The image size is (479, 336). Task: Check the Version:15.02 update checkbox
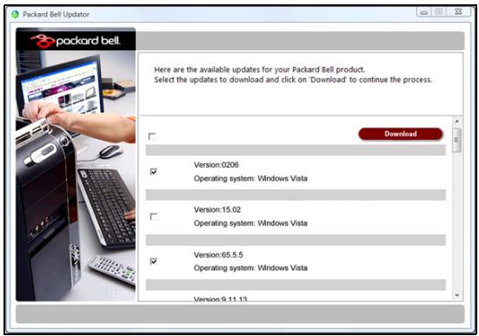153,217
